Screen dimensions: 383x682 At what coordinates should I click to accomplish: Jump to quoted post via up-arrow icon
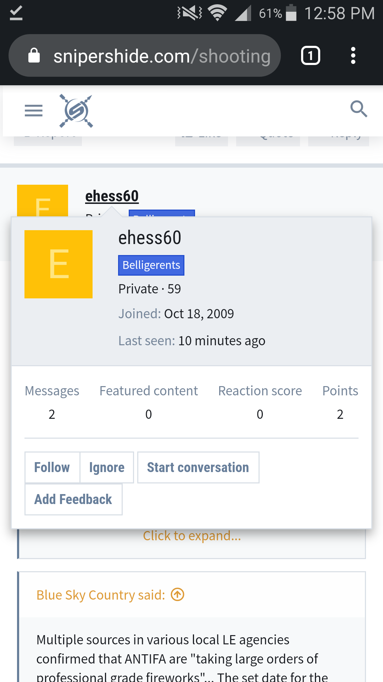point(177,595)
